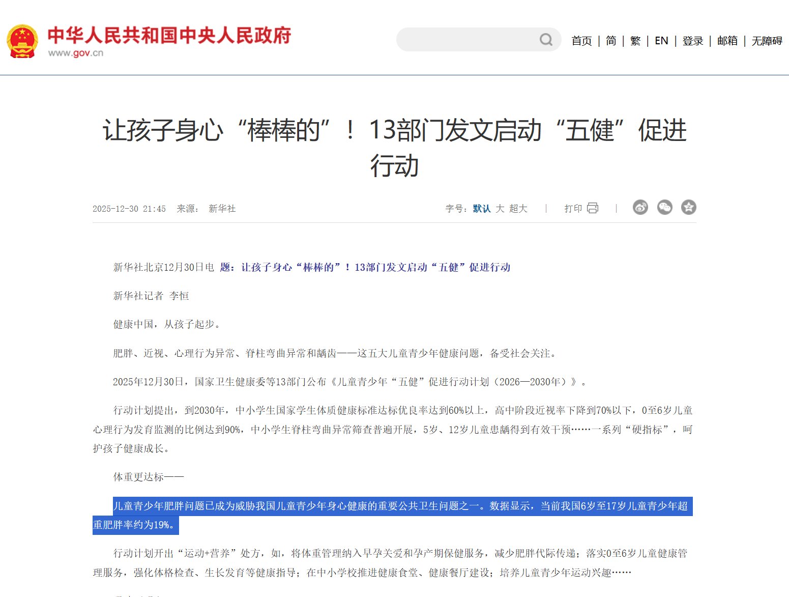
Task: Switch to traditional Chinese 繁
Action: pos(635,41)
